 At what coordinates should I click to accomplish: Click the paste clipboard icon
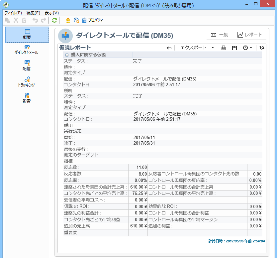click(24, 20)
